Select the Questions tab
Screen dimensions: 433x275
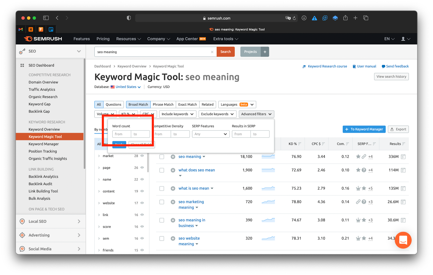point(113,104)
